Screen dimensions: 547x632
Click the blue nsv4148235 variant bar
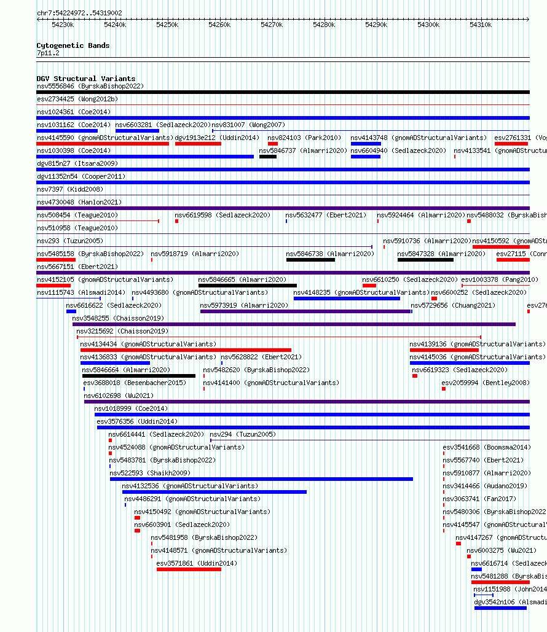[347, 298]
